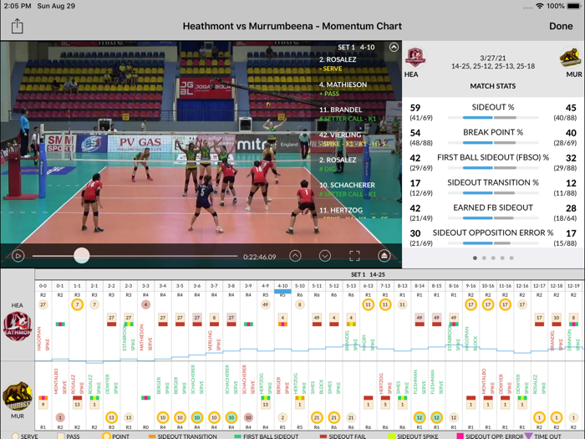The height and width of the screenshot is (439, 585).
Task: Select the 5-13 score column
Action: 351,286
